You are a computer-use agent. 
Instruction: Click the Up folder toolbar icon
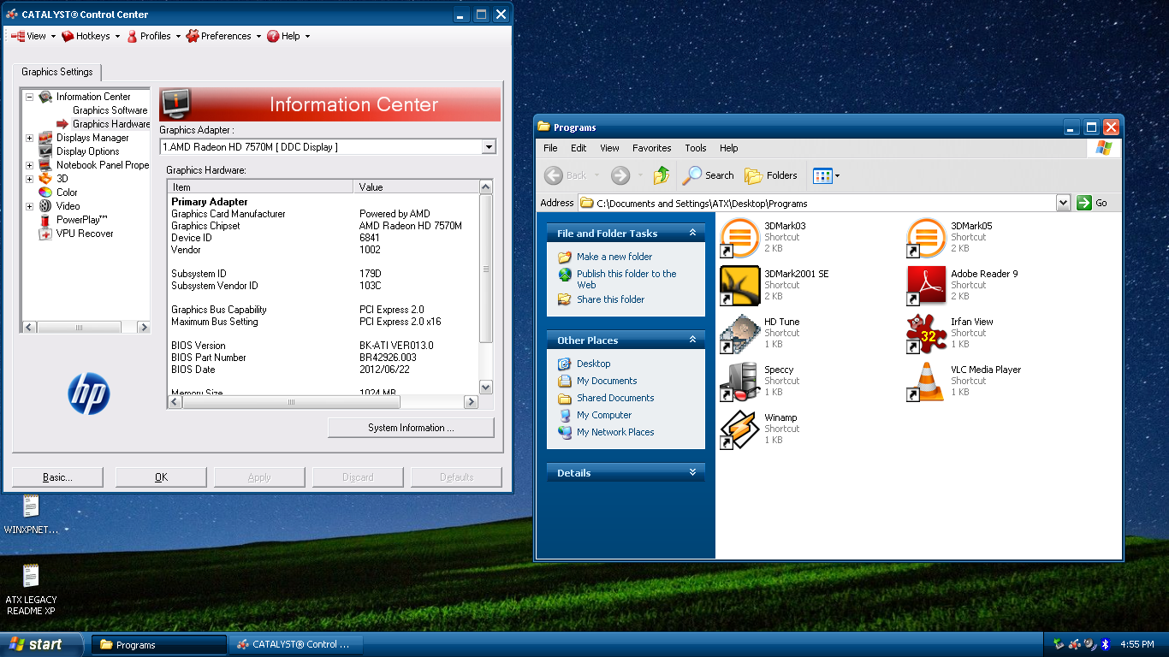click(x=661, y=175)
